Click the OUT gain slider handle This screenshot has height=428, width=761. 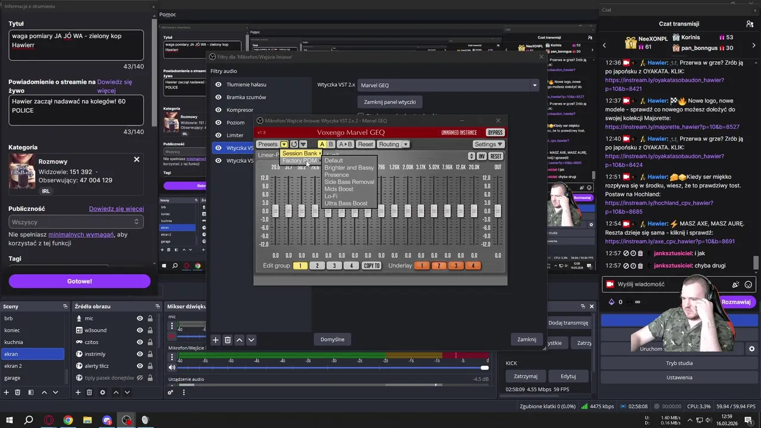coord(498,211)
